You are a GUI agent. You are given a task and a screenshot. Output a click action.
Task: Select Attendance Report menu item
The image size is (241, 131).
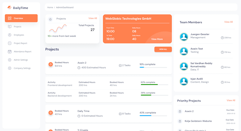click(x=22, y=52)
